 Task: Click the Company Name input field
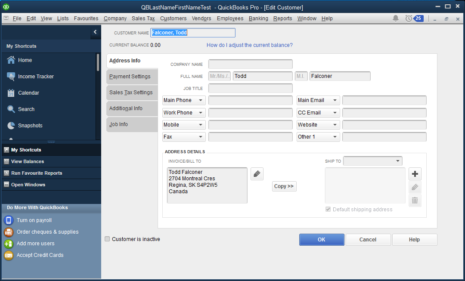250,64
